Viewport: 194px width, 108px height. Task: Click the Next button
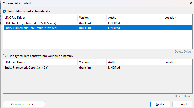coord(160,104)
